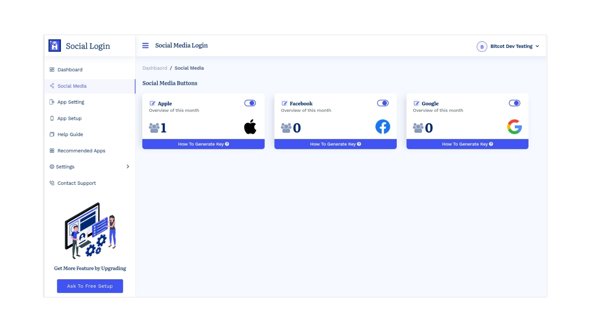Click the upgrade illustration image
This screenshot has width=590, height=332.
[x=90, y=231]
